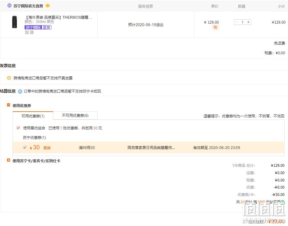Click the 发票信息 section heading
The width and height of the screenshot is (288, 226).
8,66
